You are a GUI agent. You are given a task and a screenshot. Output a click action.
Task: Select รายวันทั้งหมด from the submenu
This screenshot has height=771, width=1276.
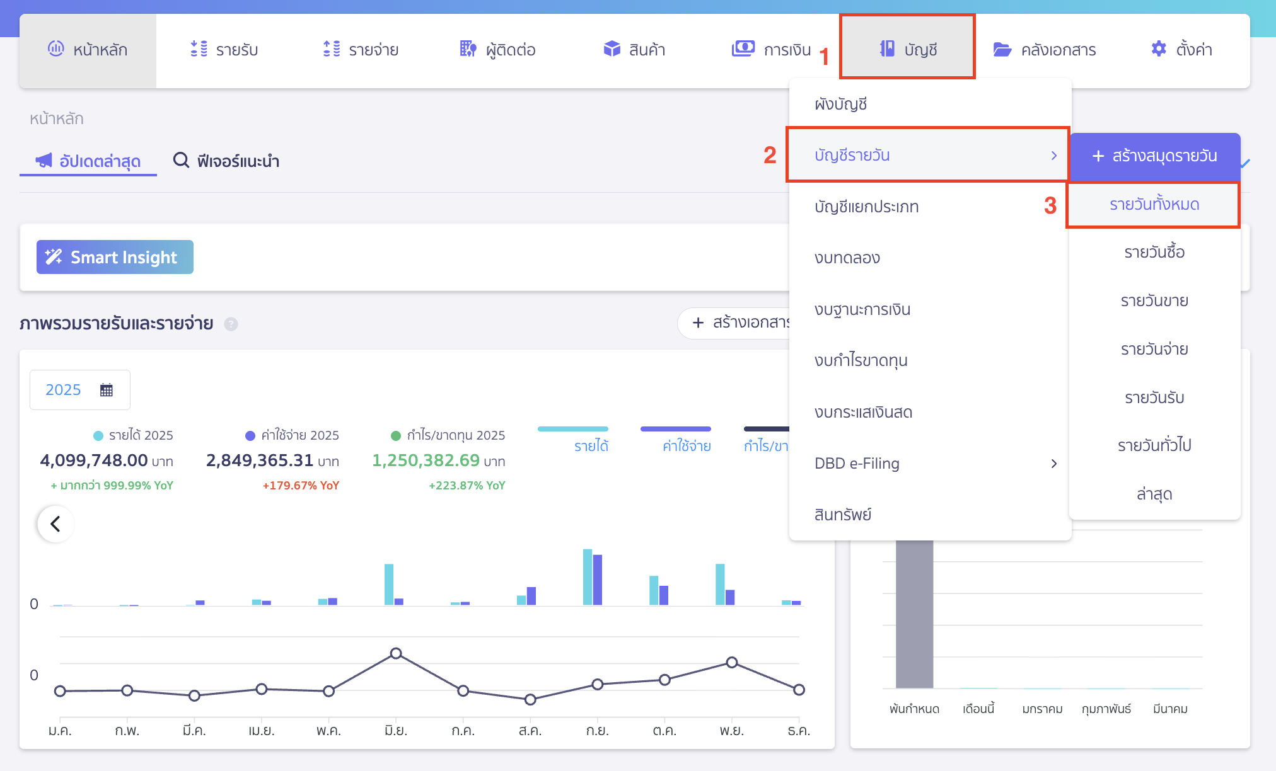[x=1154, y=205]
